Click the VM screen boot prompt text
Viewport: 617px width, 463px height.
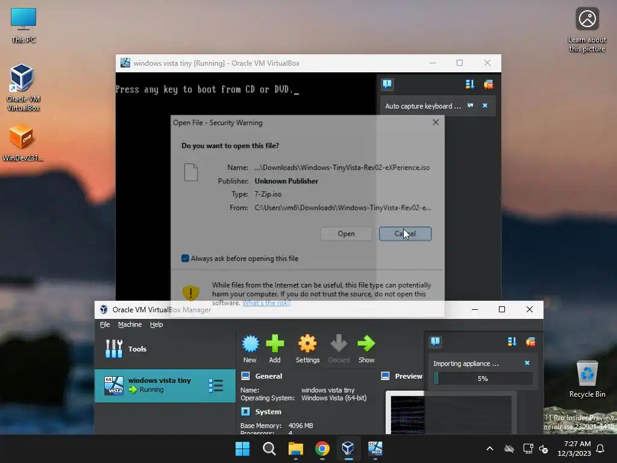[207, 90]
